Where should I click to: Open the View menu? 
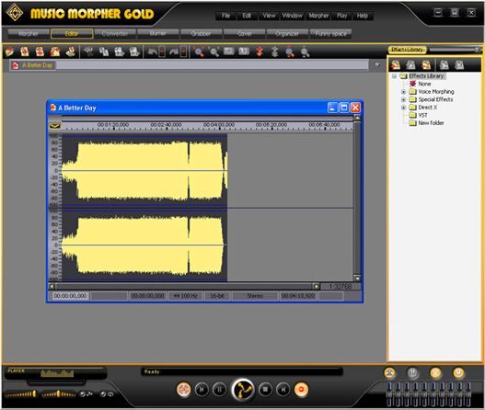(269, 16)
